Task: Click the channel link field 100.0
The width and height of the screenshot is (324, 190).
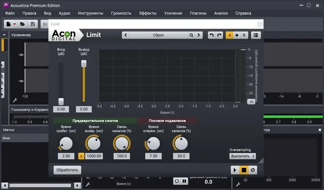Action: pos(122,156)
